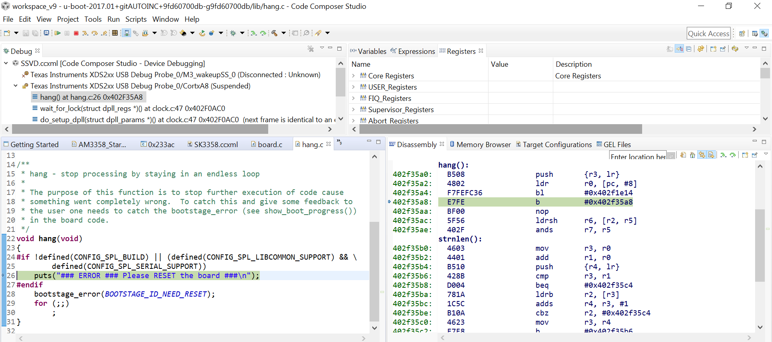Select the wait_for_lock stack frame
Image resolution: width=772 pixels, height=342 pixels.
129,108
